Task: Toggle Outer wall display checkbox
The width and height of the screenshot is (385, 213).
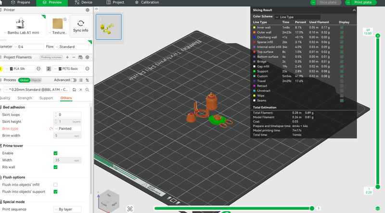Action: click(342, 32)
